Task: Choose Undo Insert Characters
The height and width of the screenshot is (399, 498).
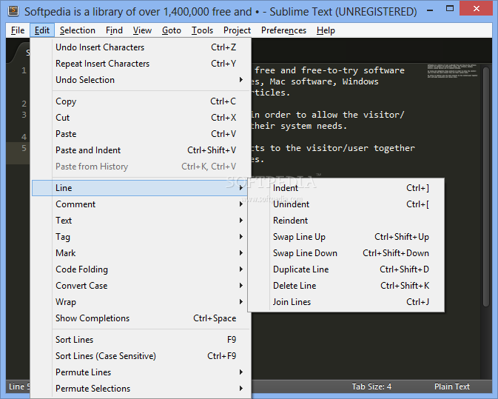Action: click(x=141, y=47)
